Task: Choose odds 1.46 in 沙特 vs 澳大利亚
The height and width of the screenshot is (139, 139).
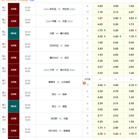Action: point(131,73)
